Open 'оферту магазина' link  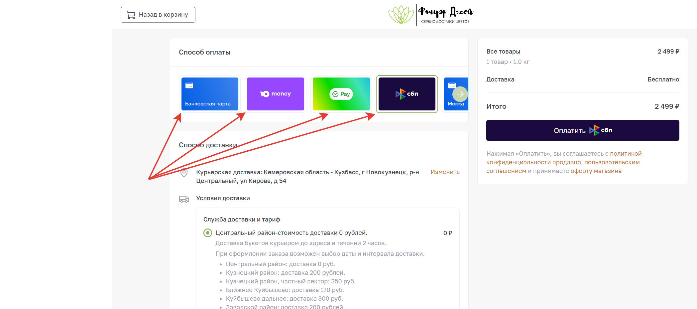596,171
